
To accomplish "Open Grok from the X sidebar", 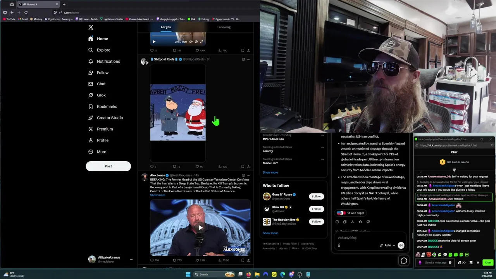I will point(97,95).
